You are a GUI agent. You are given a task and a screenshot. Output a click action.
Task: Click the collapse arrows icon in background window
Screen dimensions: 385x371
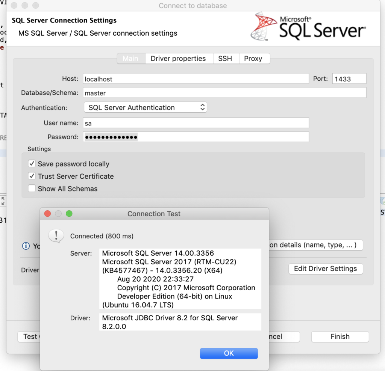pyautogui.click(x=3, y=201)
